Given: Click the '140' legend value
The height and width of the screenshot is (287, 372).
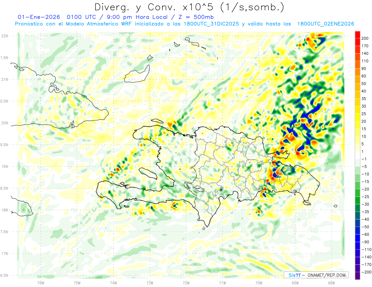Looking at the screenshot, I should 365,53.
